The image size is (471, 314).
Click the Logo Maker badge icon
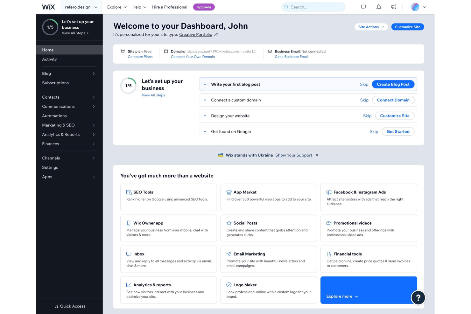coord(229,285)
